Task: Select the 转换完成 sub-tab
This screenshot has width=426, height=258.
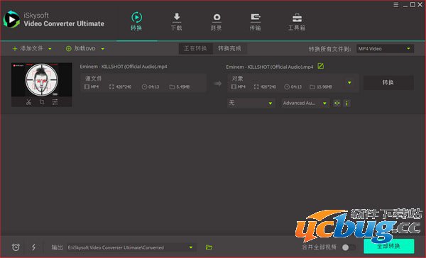Action: 229,49
